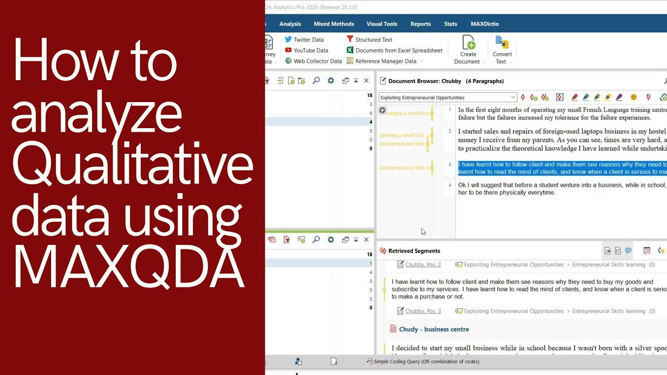Open the Visual Tools tab

[382, 24]
